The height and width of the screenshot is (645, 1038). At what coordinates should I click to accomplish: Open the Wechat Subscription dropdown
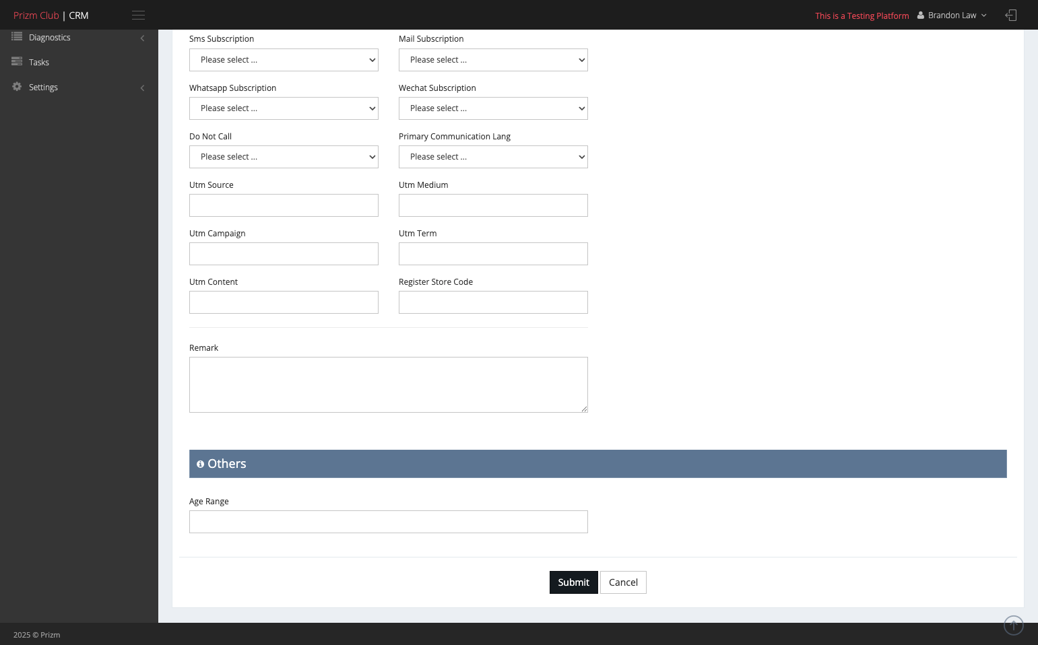pos(493,108)
